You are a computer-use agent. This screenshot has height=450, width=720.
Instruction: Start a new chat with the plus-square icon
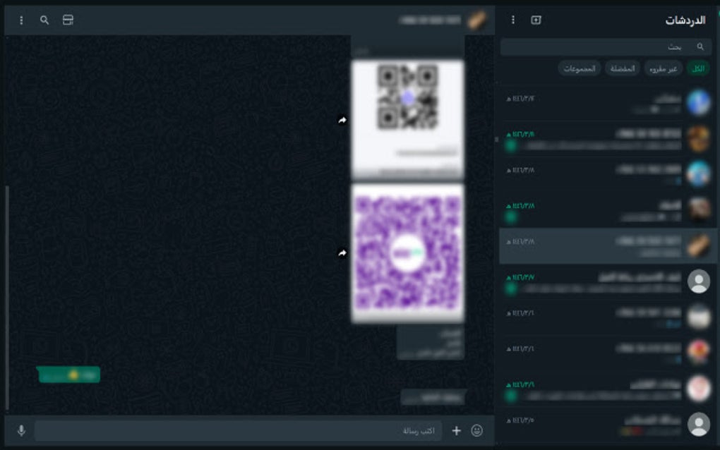pyautogui.click(x=536, y=20)
